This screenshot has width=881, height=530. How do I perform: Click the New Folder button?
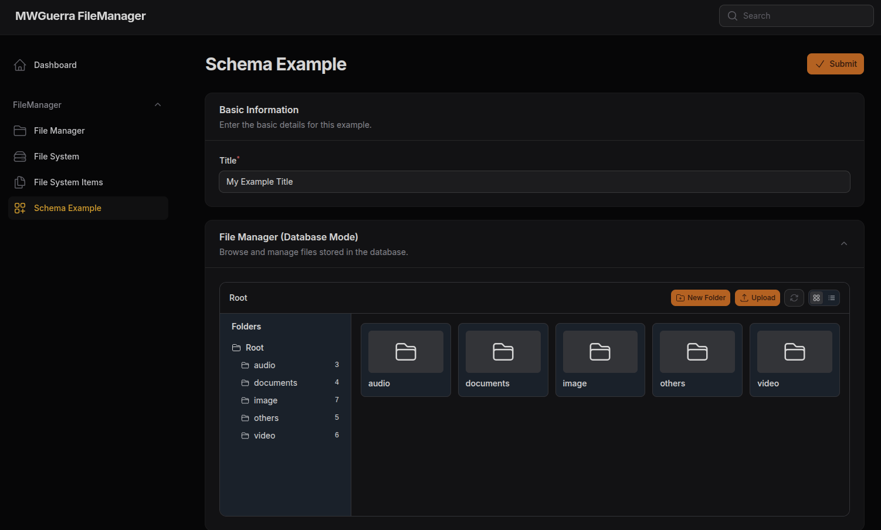(700, 298)
